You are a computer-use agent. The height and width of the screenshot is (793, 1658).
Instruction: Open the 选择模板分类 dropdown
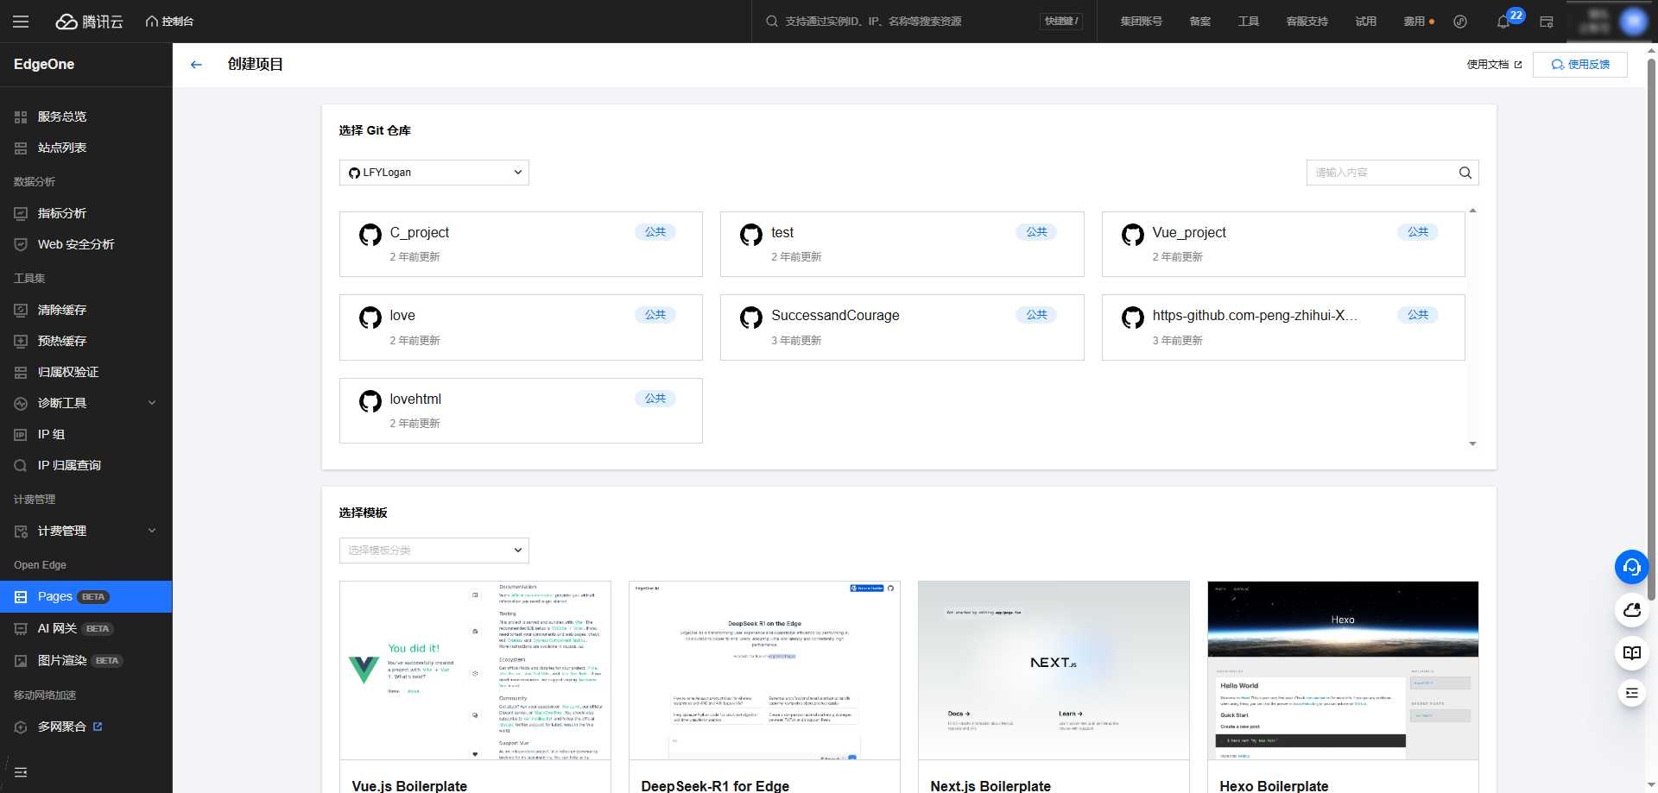[434, 551]
